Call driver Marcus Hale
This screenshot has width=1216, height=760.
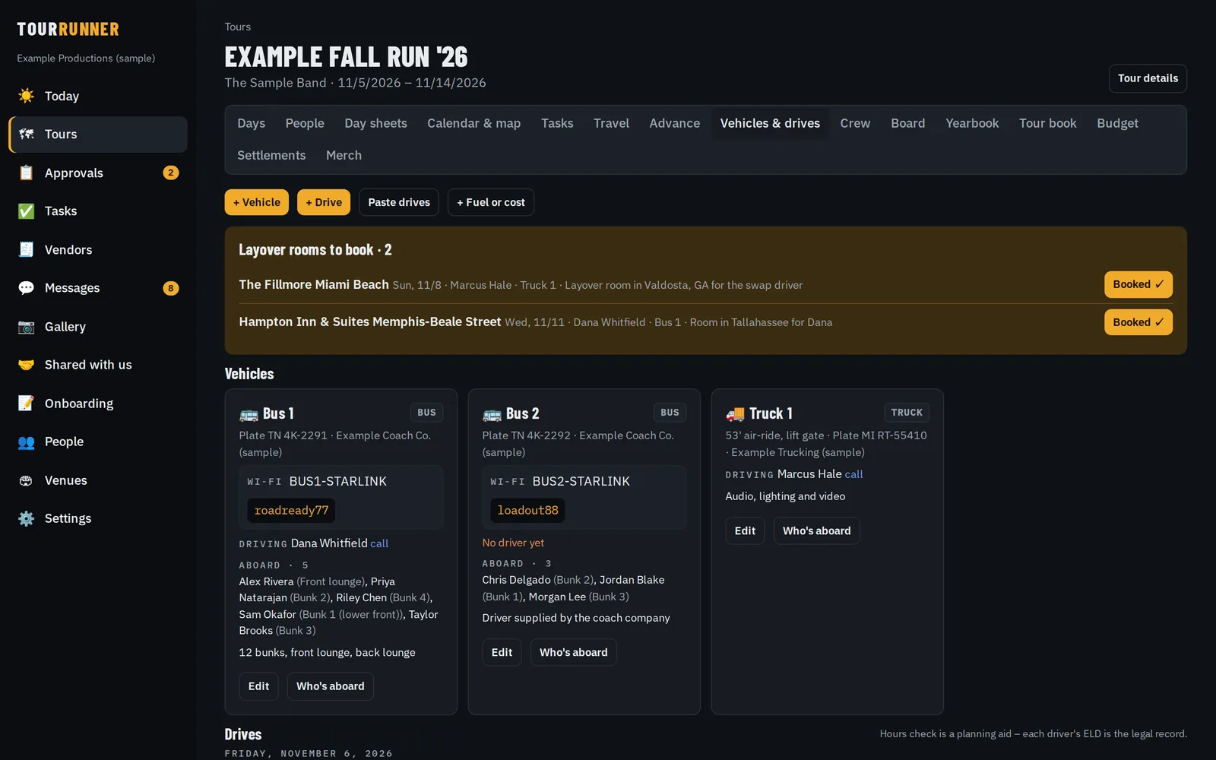tap(853, 474)
